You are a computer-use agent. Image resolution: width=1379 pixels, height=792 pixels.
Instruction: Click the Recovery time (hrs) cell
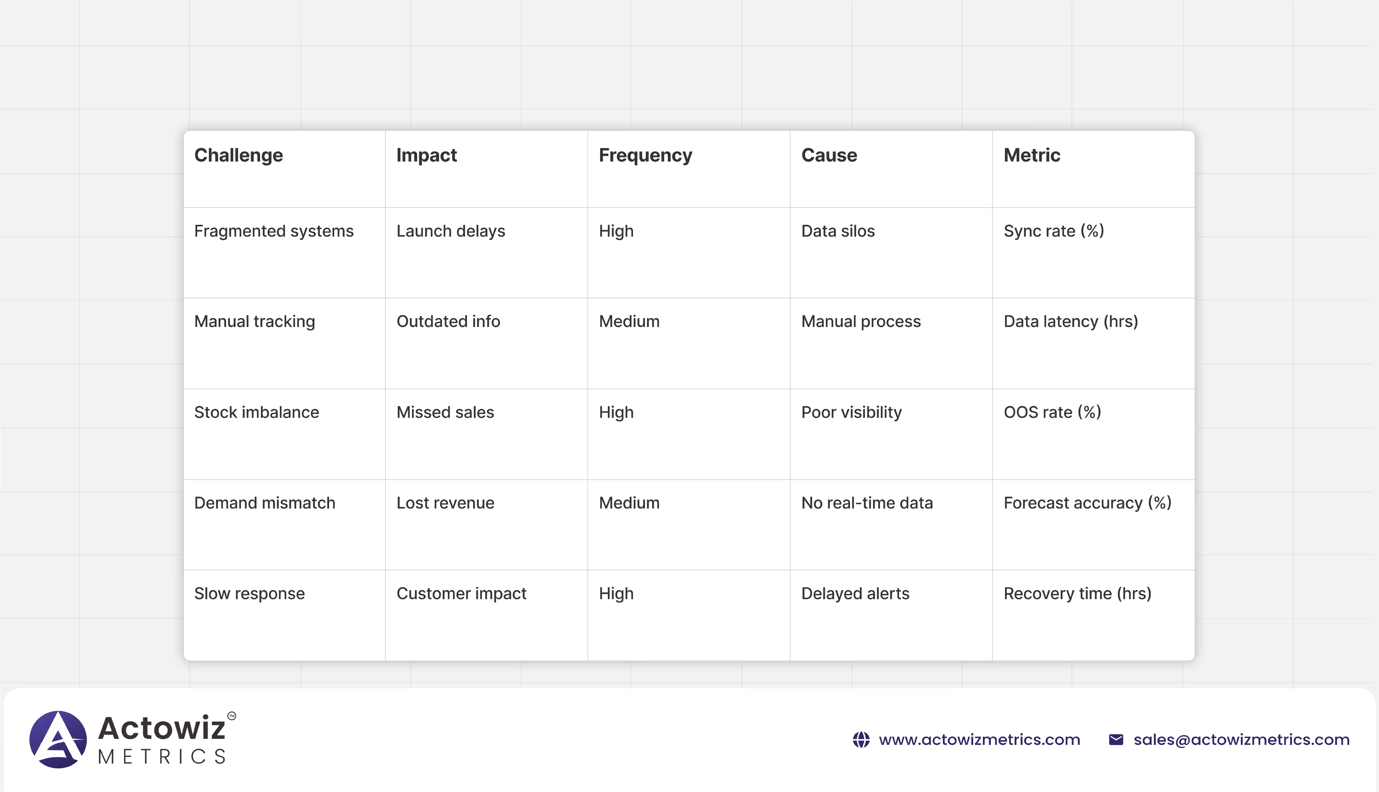(x=1077, y=594)
